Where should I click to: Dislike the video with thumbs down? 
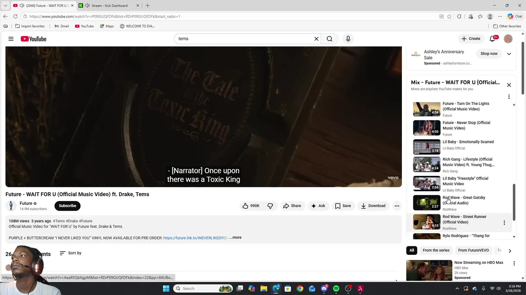[x=270, y=206]
